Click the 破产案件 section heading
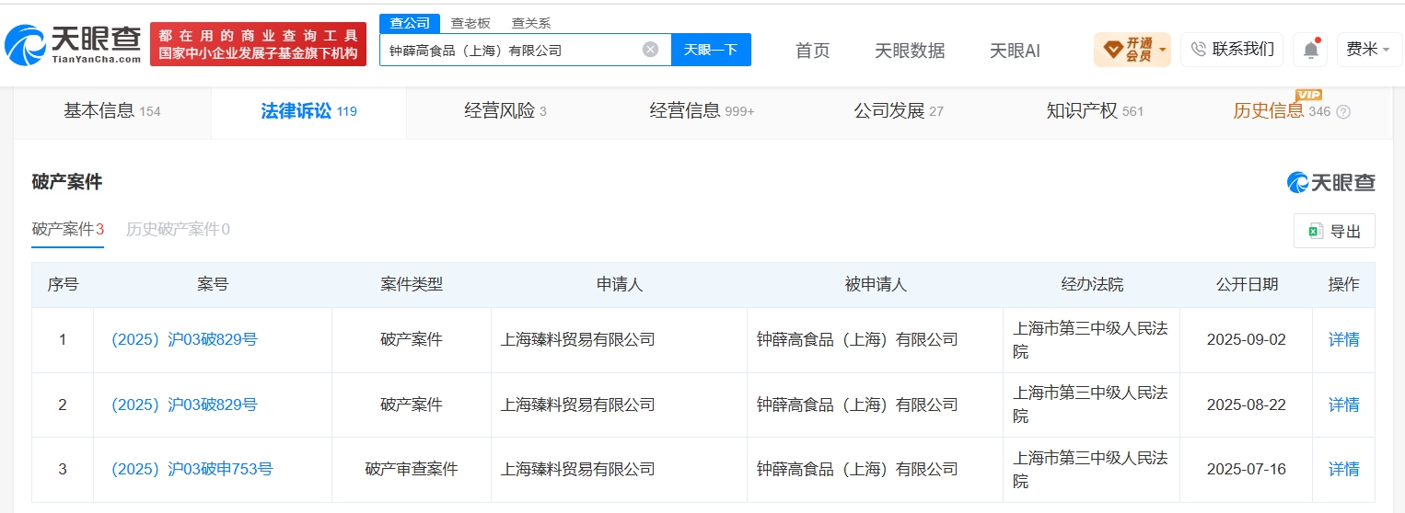This screenshot has width=1405, height=513. (67, 182)
